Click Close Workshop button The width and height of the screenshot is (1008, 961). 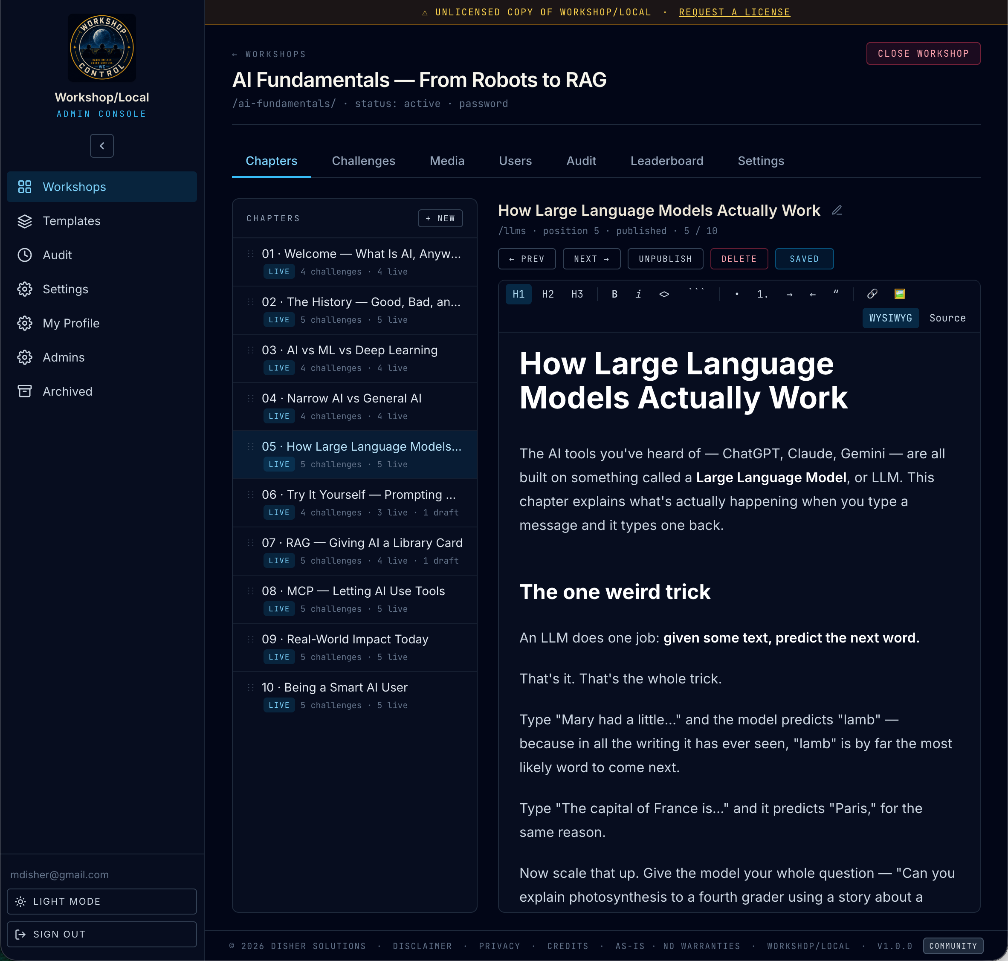click(x=923, y=53)
